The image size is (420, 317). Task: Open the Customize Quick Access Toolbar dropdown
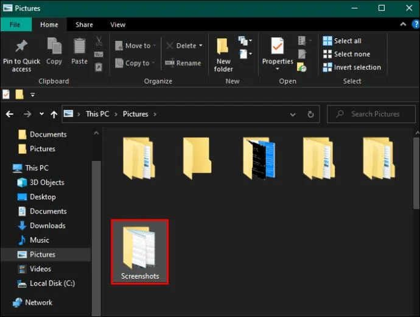[x=33, y=94]
